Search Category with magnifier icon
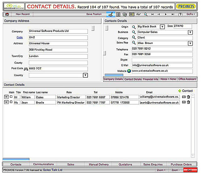This screenshot has width=201, height=174. pos(134,37)
